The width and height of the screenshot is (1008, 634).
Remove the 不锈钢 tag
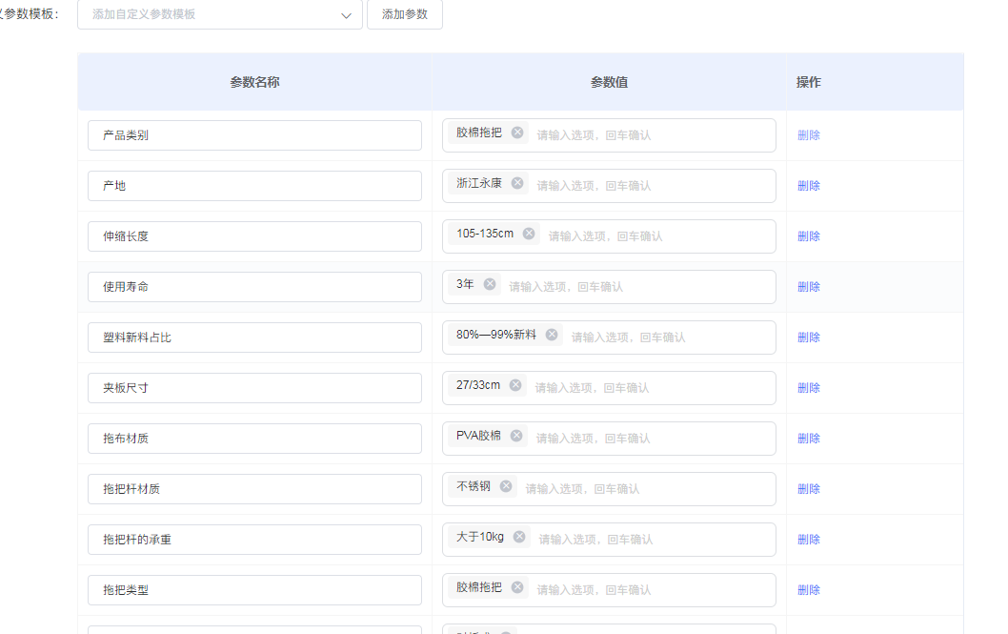point(506,486)
